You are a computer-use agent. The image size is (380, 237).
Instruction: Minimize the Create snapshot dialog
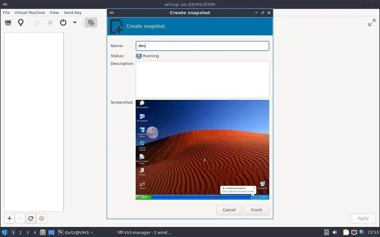pos(256,13)
